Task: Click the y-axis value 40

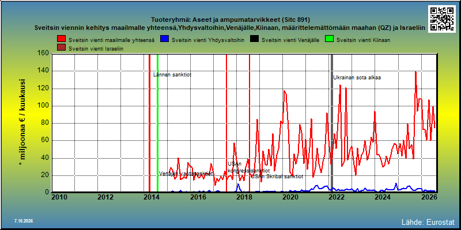Action: [45, 158]
